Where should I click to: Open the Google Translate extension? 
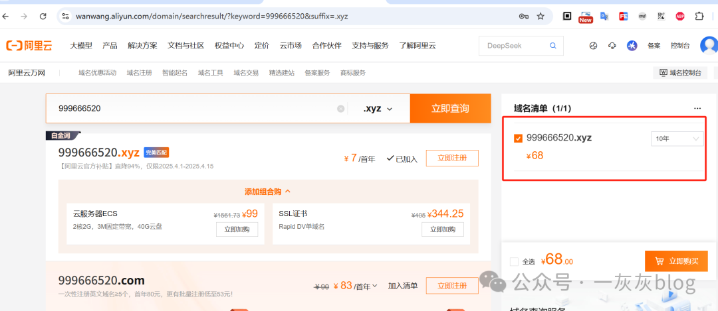(x=604, y=16)
